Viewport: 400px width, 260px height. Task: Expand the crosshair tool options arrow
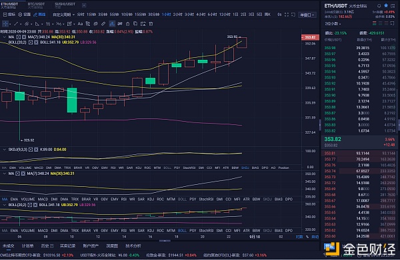pyautogui.click(x=10, y=25)
